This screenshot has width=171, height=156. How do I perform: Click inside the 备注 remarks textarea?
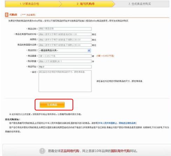click(65, 81)
